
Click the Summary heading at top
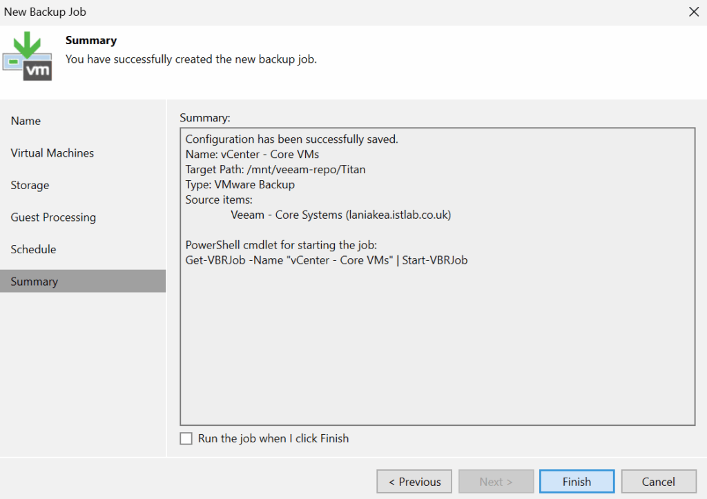[91, 40]
